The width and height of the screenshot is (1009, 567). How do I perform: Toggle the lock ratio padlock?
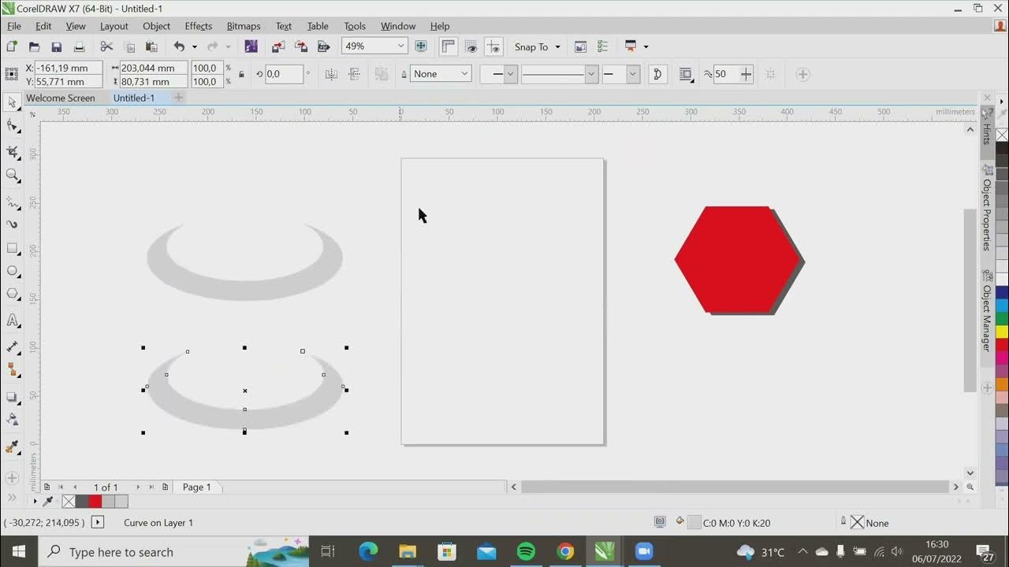(x=241, y=74)
